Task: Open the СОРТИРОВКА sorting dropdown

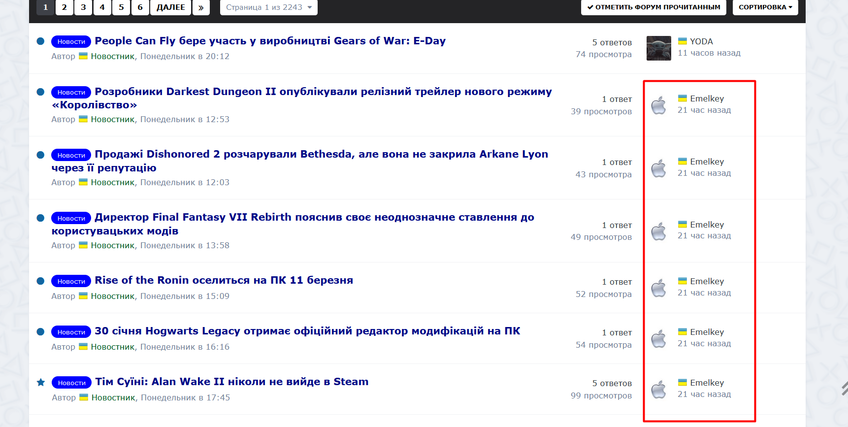Action: tap(765, 7)
